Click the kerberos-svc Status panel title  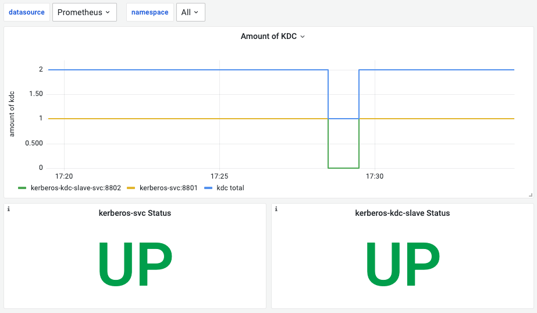(135, 213)
